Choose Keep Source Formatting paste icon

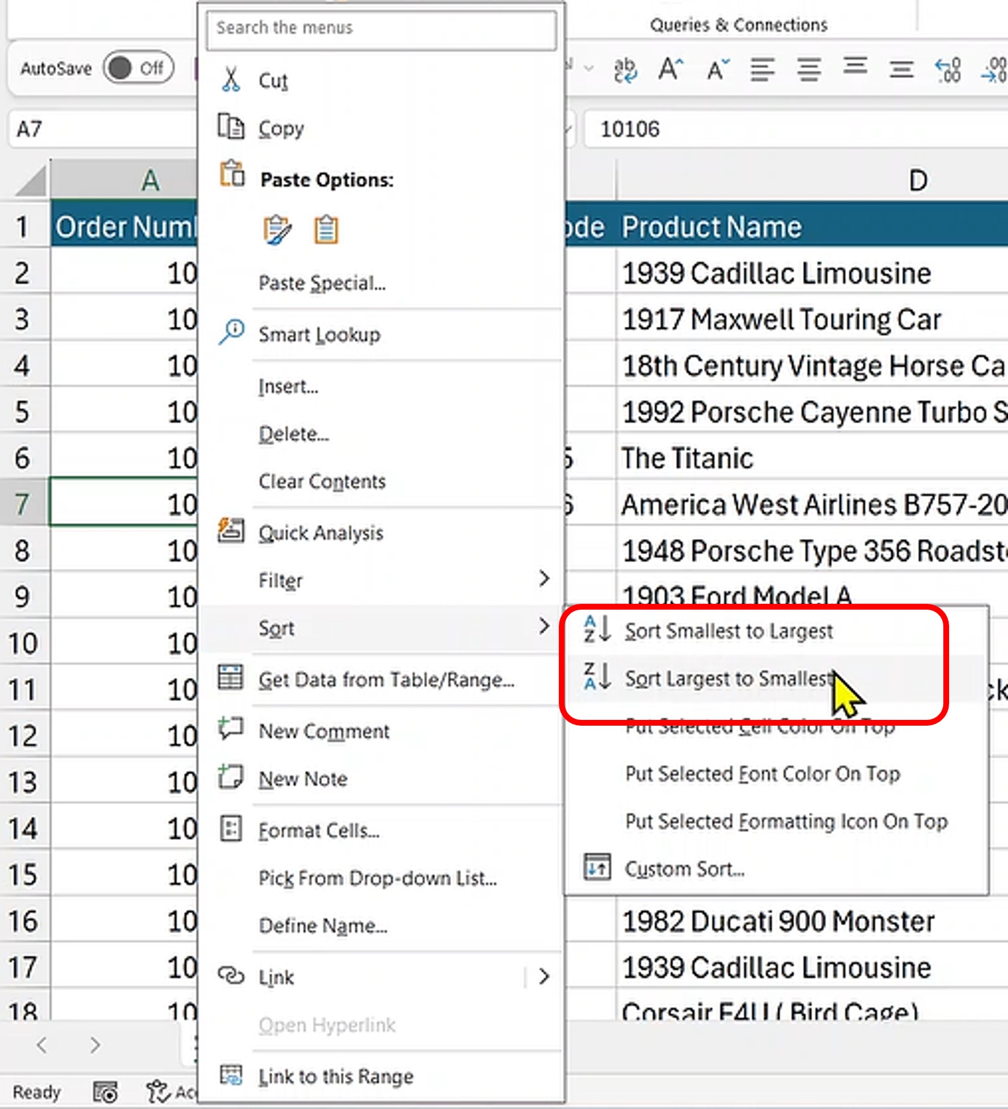coord(277,230)
